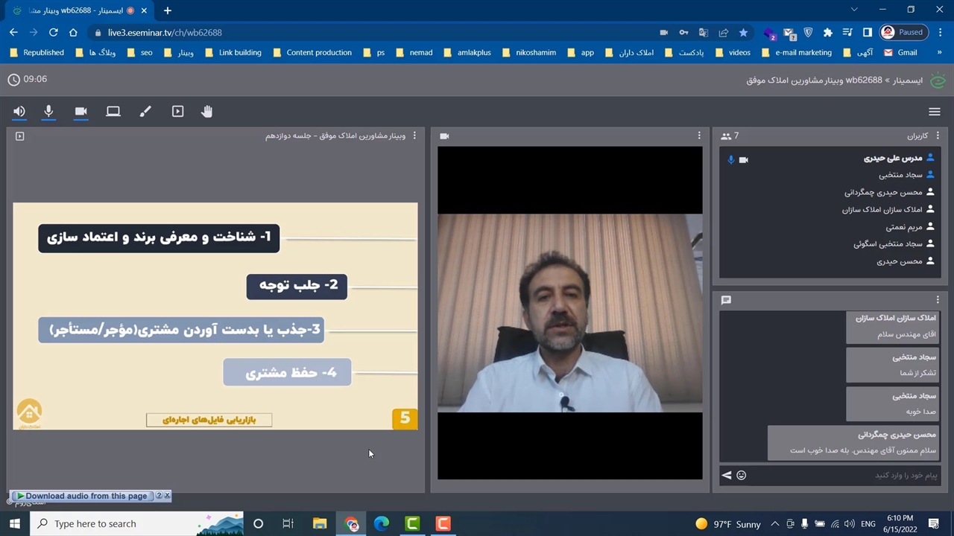Select user مریم نعمتی in list
954x536 pixels.
903,227
